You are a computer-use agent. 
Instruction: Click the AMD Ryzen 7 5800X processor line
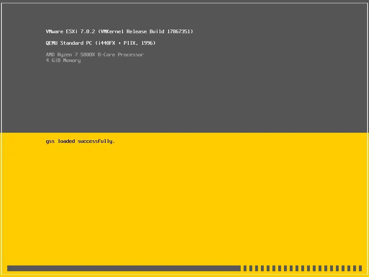(x=95, y=55)
